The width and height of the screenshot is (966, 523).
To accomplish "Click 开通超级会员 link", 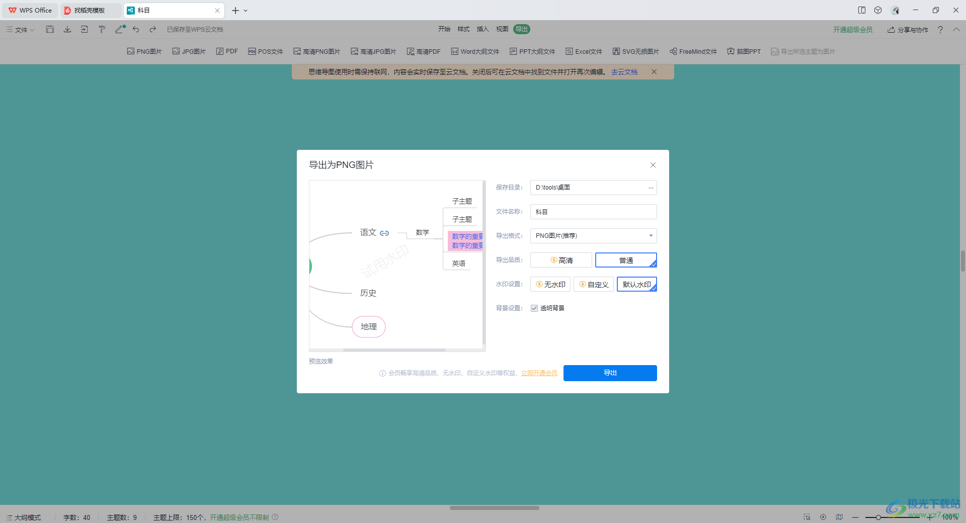I will pos(853,30).
